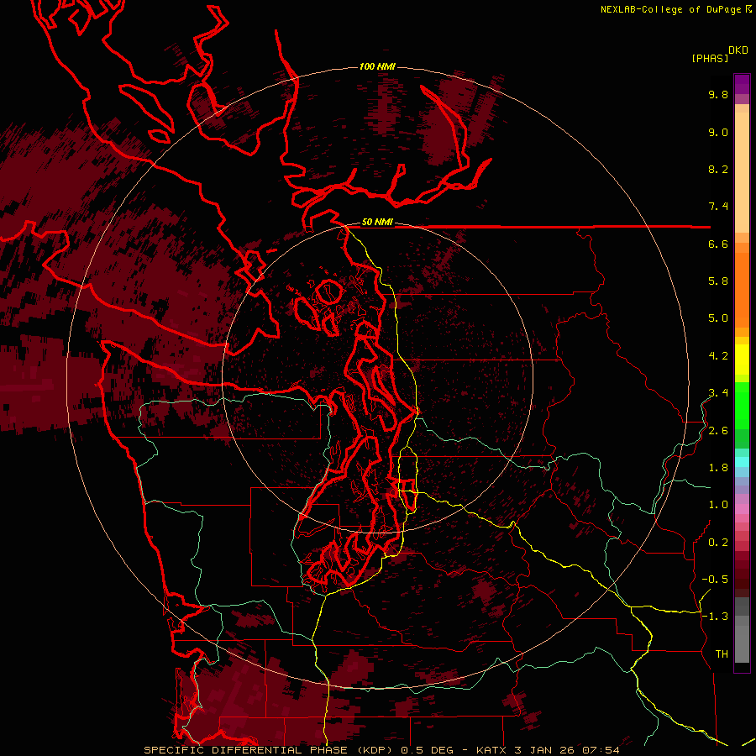Screen dimensions: 756x756
Task: Click the -1.3 value on the color scale
Action: 715,617
